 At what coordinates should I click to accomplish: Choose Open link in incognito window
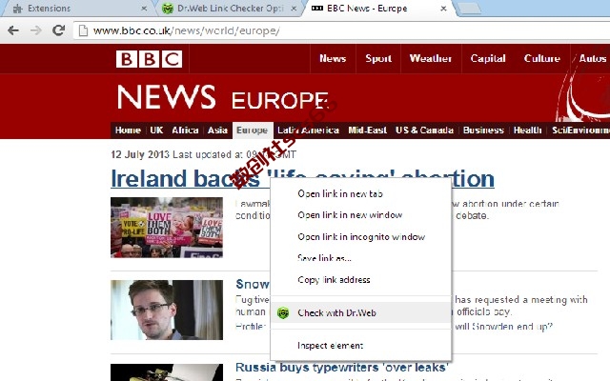tap(360, 237)
